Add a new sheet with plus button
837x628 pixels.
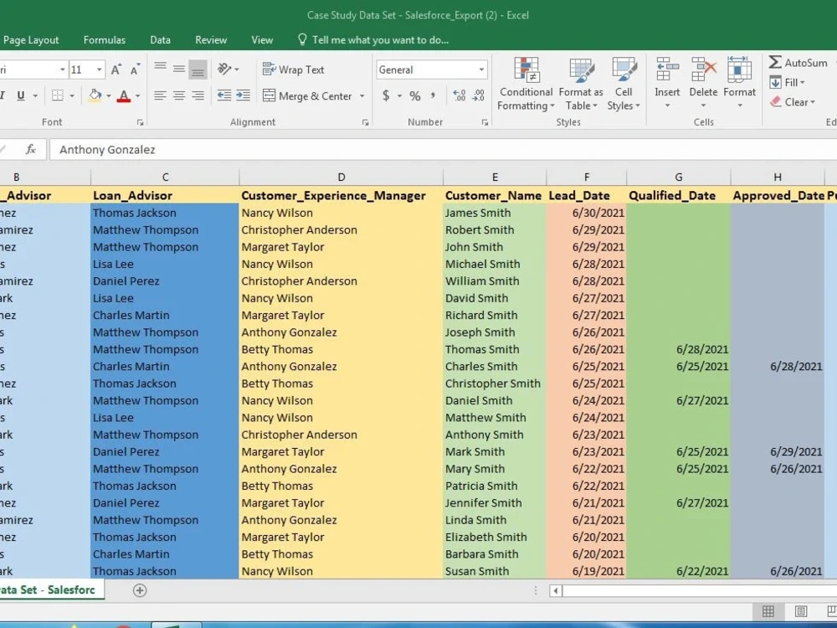[140, 590]
